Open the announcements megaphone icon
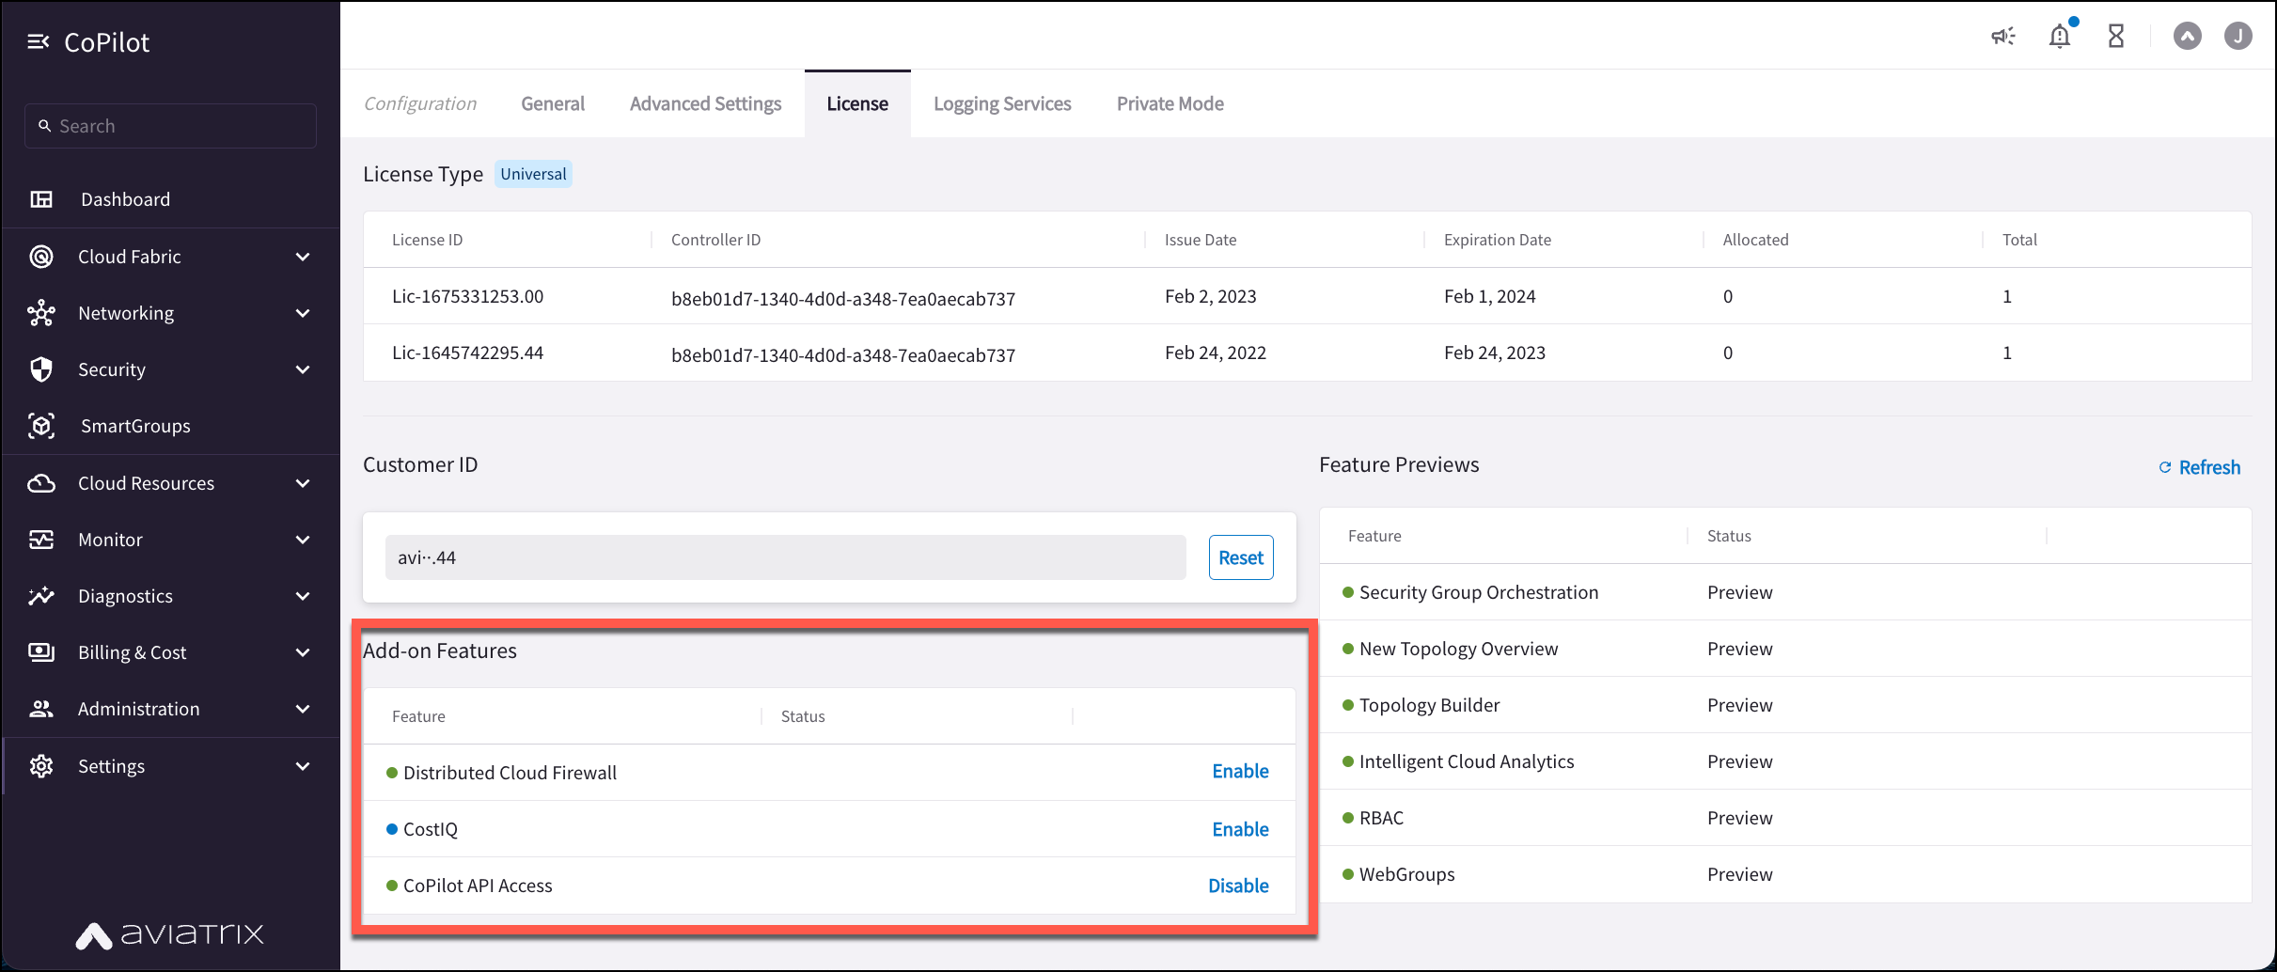 [x=2002, y=36]
